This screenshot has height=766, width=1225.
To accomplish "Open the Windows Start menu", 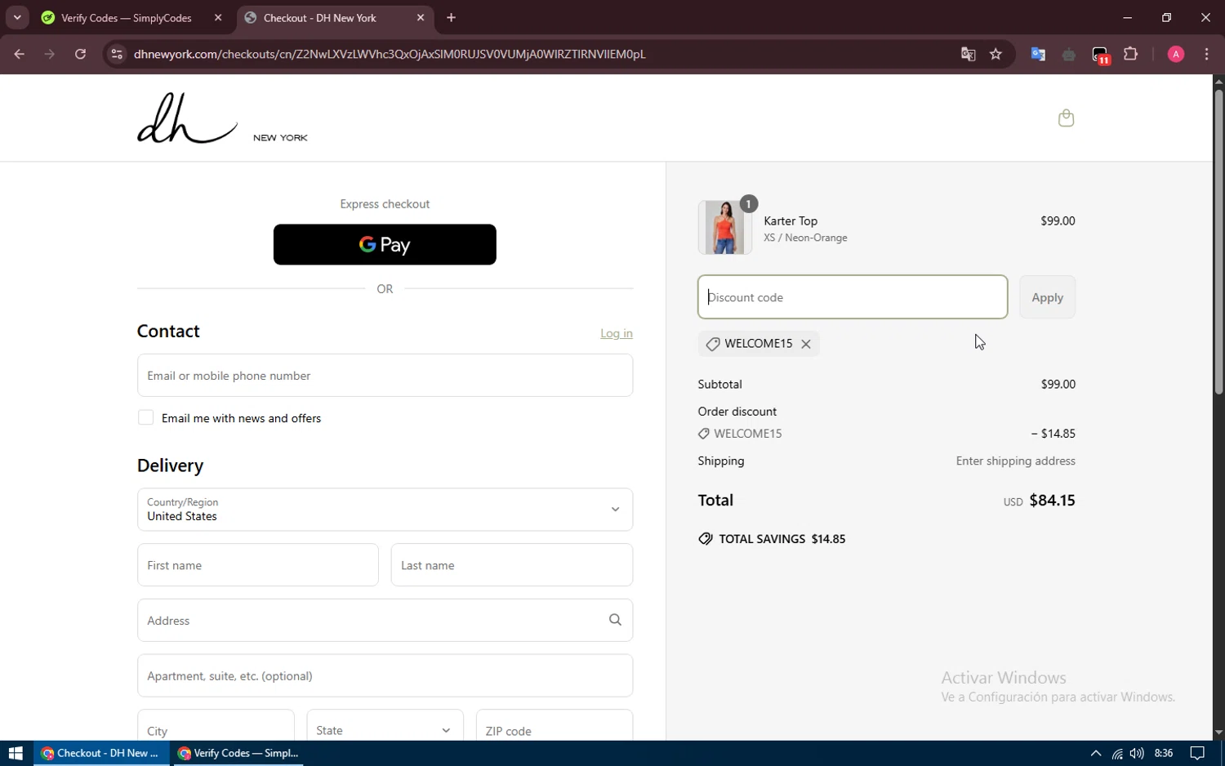I will 16,754.
